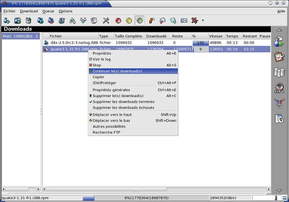This screenshot has height=202, width=289.
Task: Click the sheet with red up arrow icon
Action: coord(162,21)
